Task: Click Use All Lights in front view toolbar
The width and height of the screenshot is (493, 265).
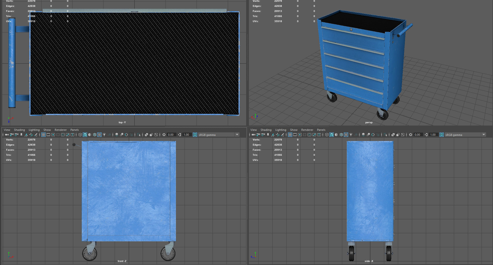Action: (104, 135)
